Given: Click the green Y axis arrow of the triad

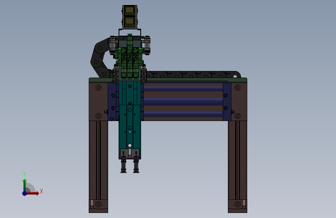Looking at the screenshot, I should click(25, 185).
